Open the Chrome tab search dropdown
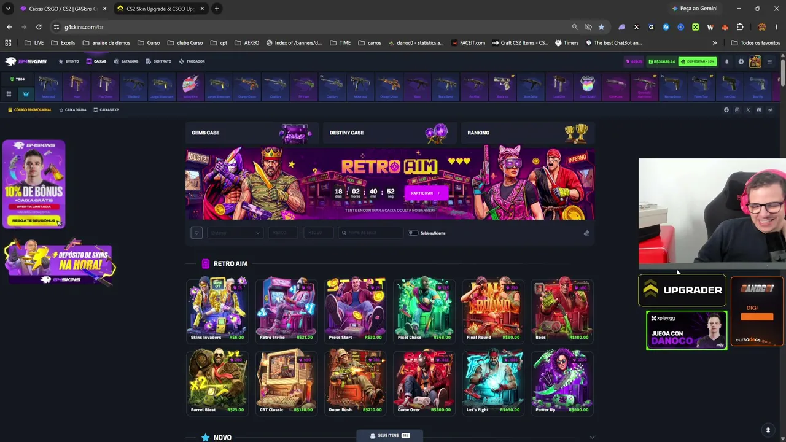This screenshot has width=786, height=442. coord(8,9)
